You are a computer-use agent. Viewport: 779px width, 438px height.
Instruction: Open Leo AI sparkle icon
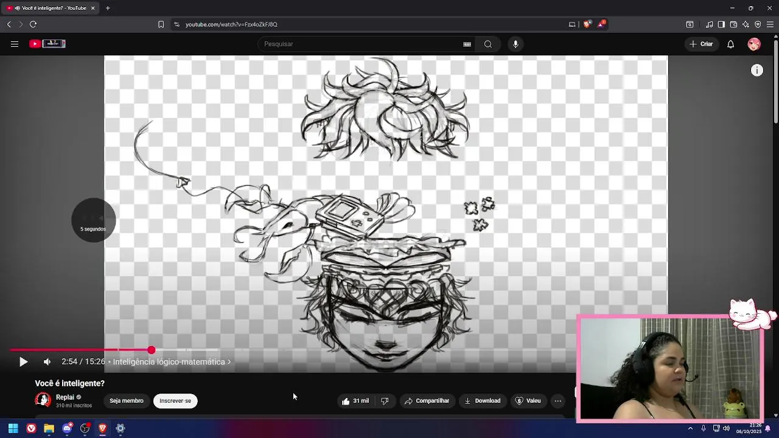pyautogui.click(x=746, y=24)
